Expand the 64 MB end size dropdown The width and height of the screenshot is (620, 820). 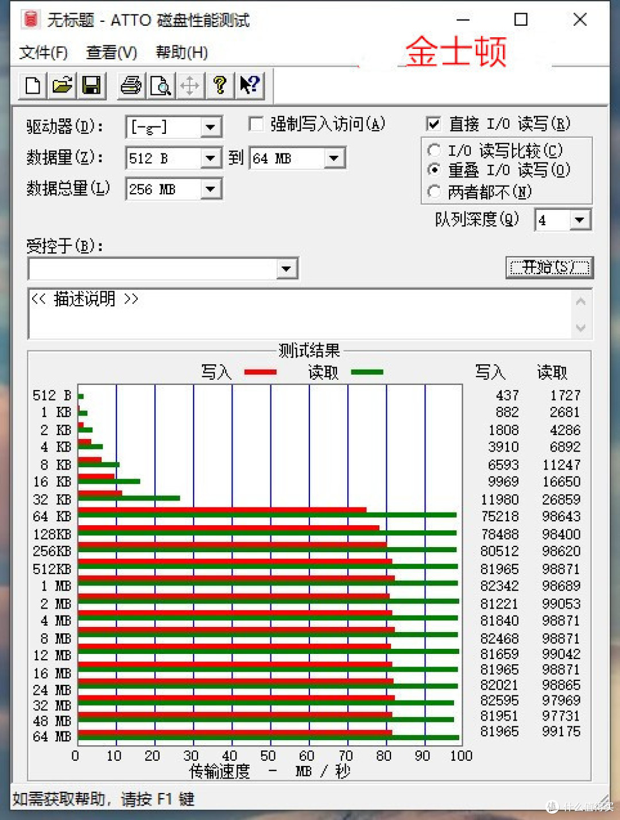point(334,158)
